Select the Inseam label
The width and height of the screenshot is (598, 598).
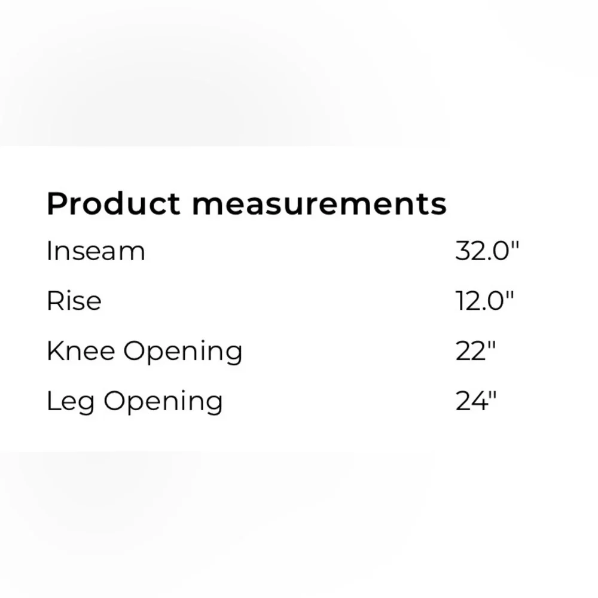(x=96, y=251)
